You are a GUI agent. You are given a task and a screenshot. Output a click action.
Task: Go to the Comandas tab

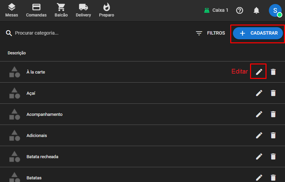click(x=36, y=10)
